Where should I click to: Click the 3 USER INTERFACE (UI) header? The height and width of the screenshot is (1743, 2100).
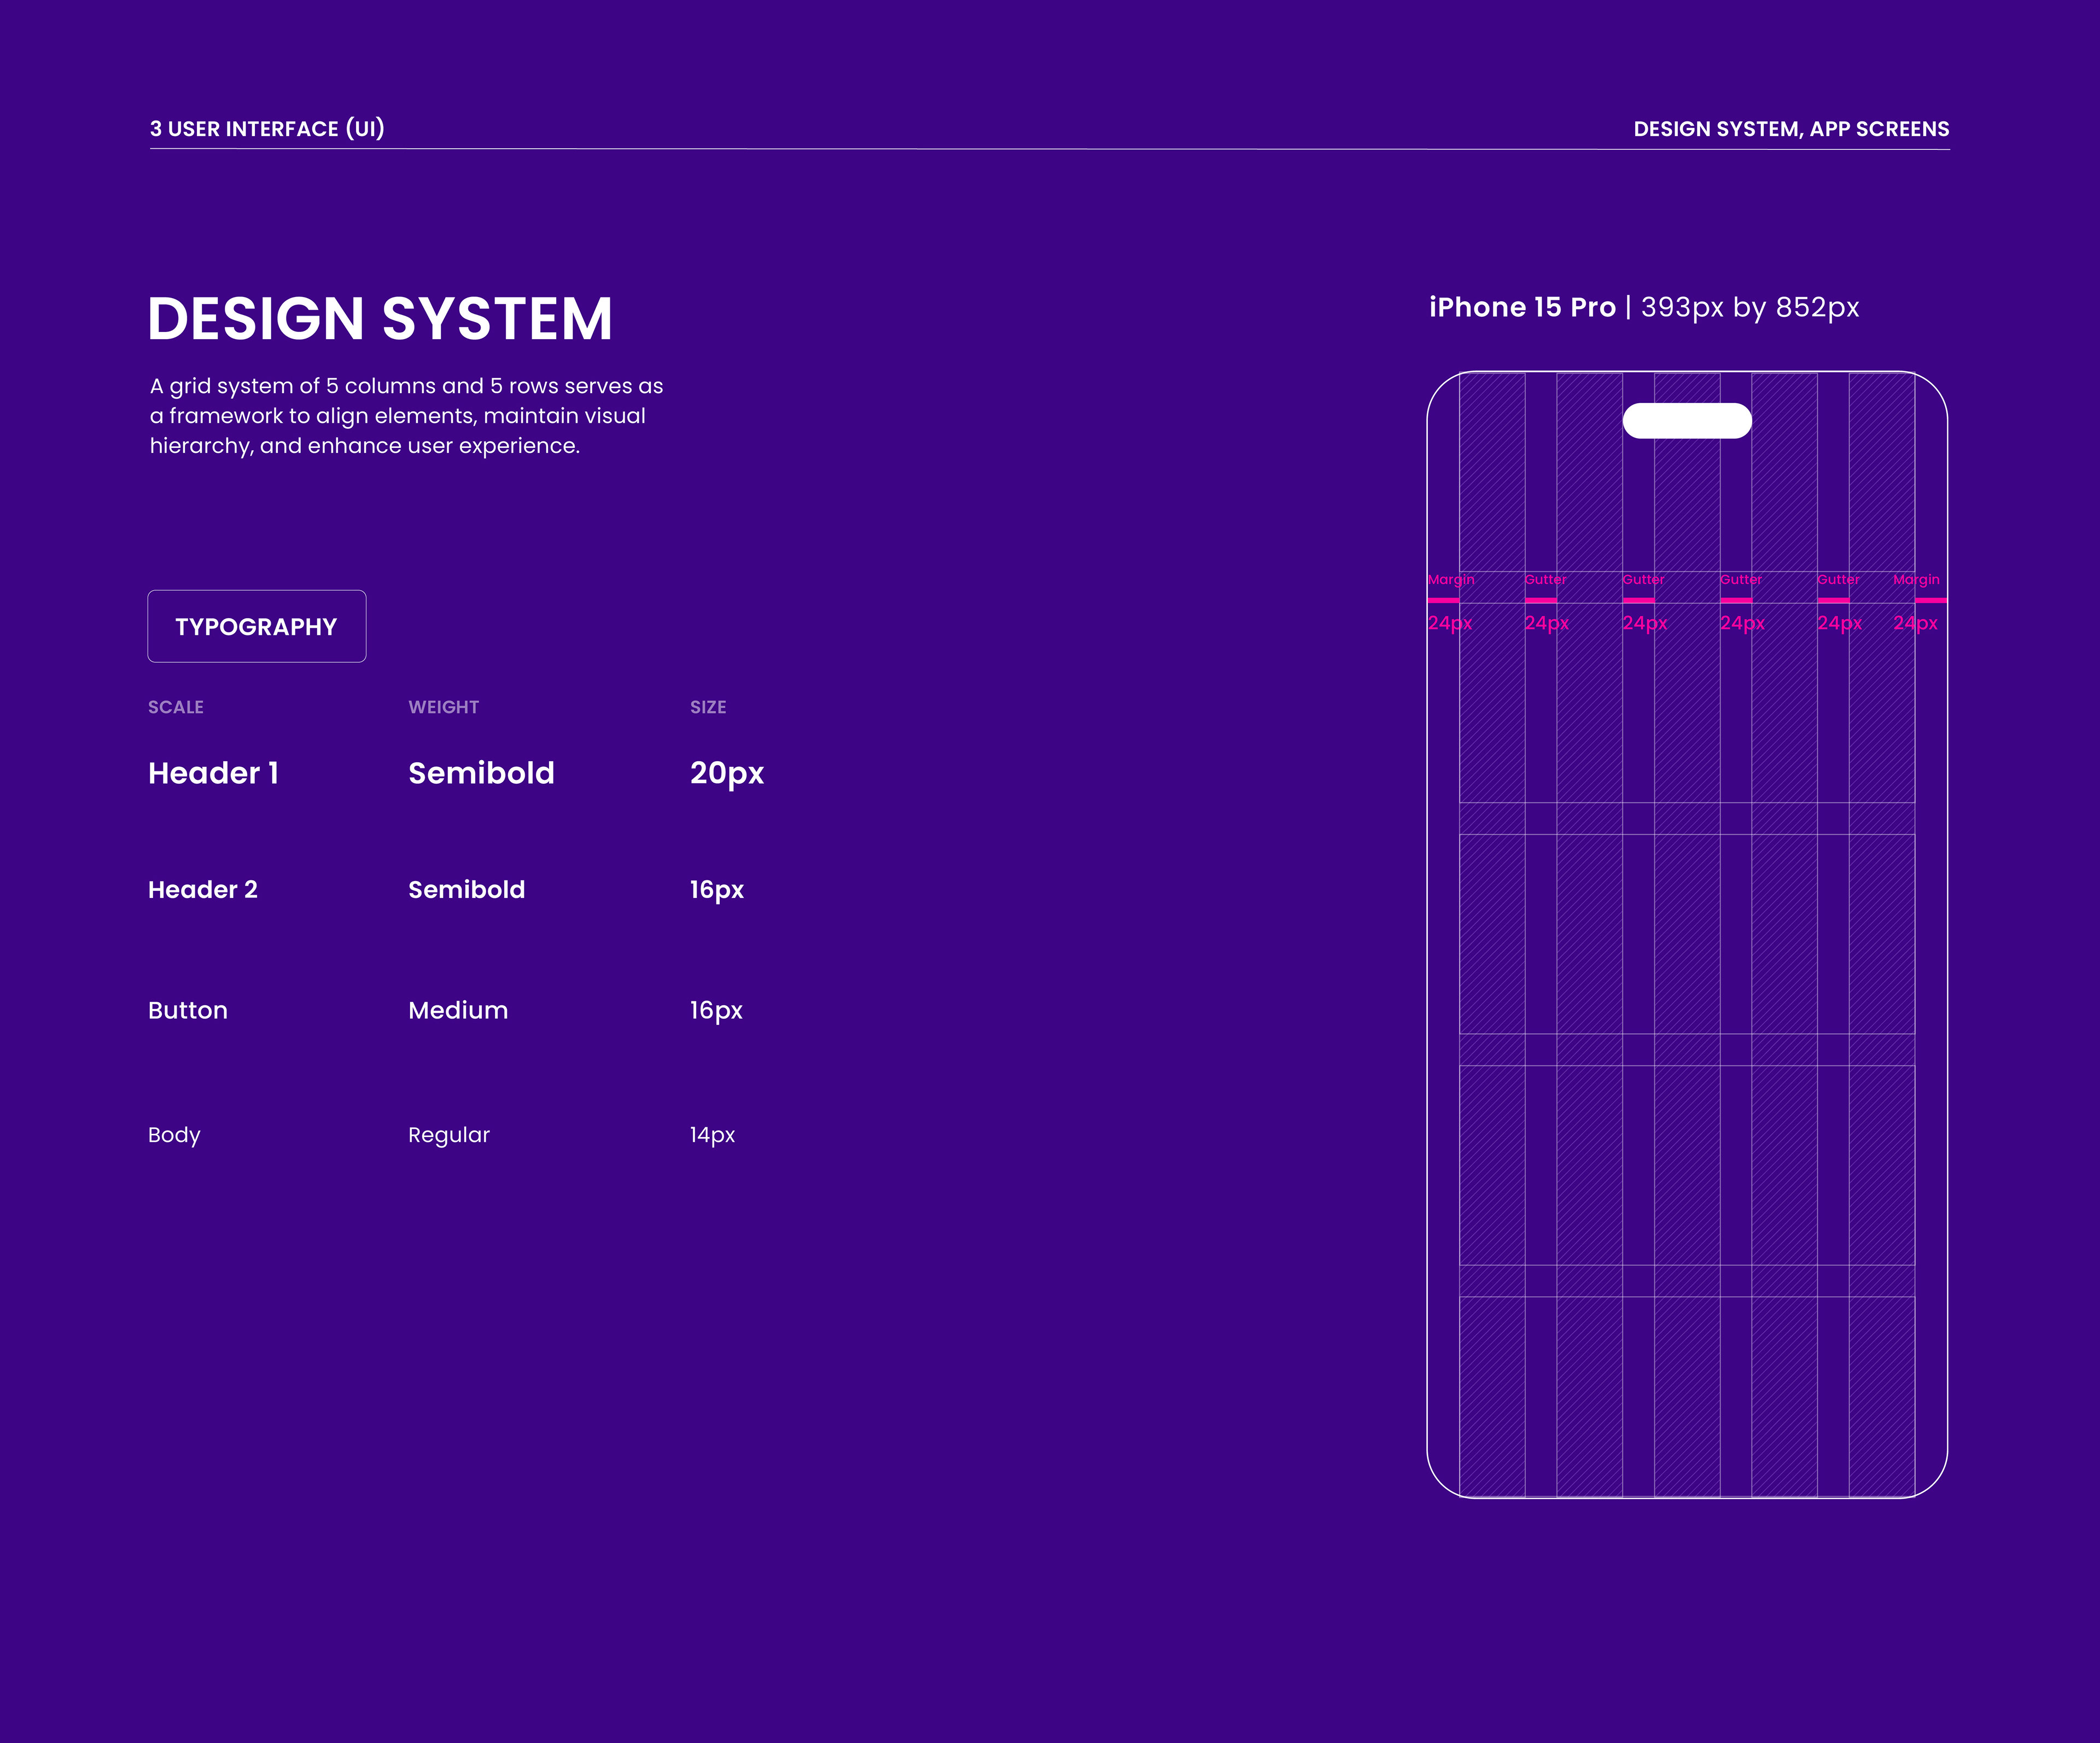pyautogui.click(x=267, y=129)
